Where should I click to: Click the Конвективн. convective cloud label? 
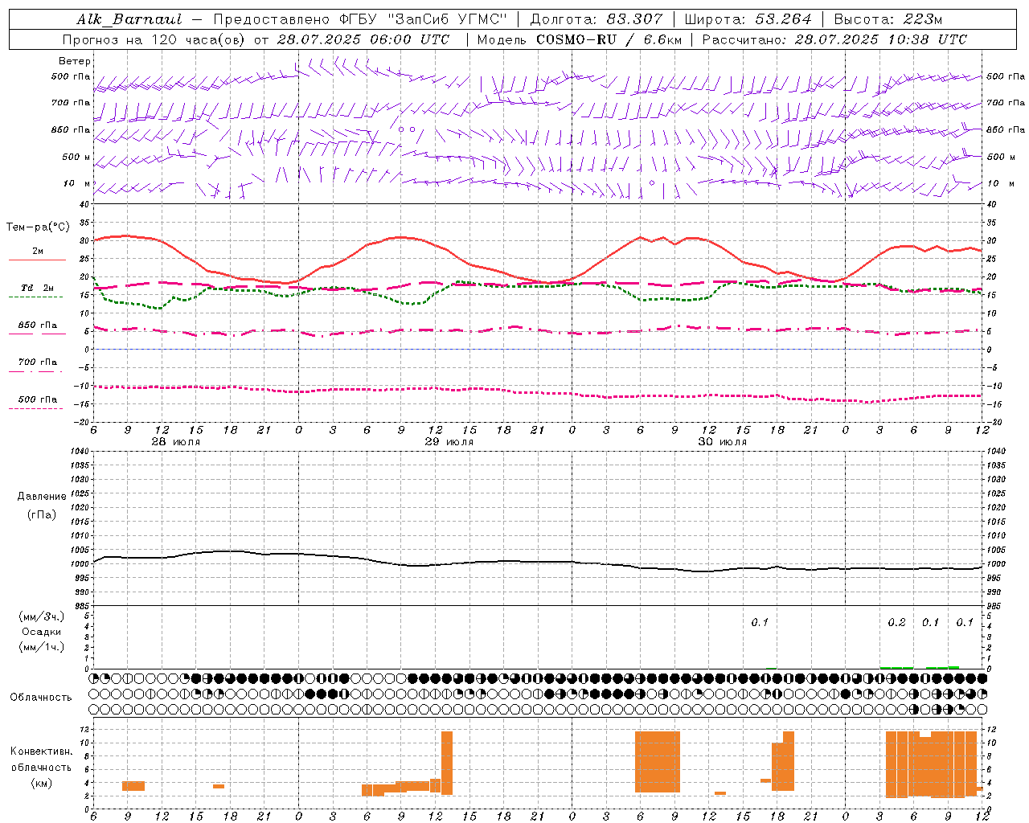pos(41,751)
